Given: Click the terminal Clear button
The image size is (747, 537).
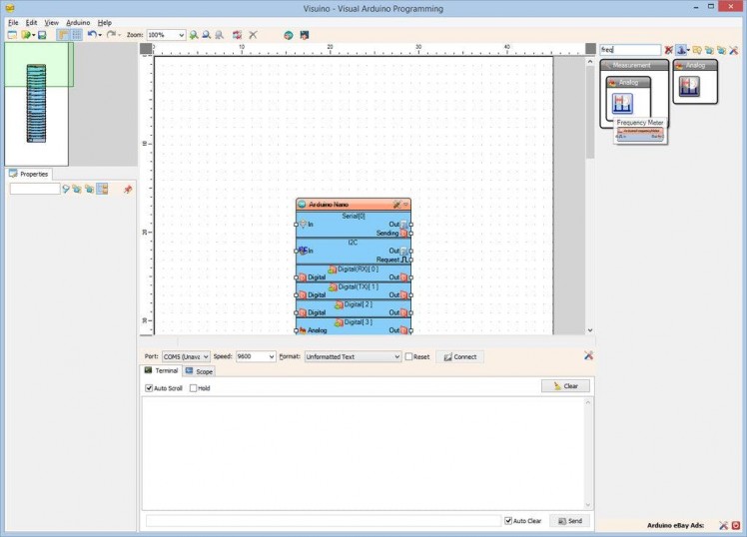Looking at the screenshot, I should (x=565, y=385).
